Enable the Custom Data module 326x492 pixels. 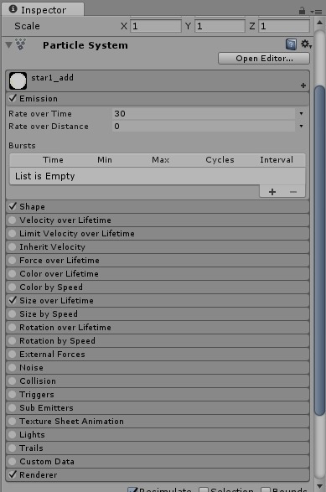(x=13, y=462)
